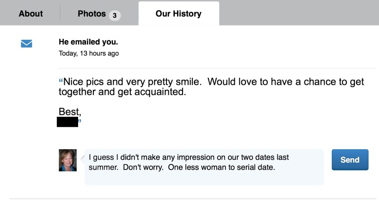Click the "Nice pics and very pretty smile" text
379x201 pixels.
[x=133, y=82]
